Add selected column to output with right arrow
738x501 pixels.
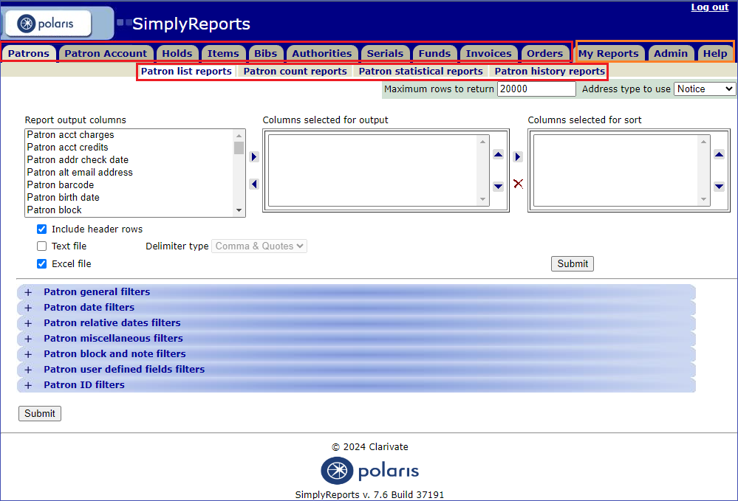(254, 156)
